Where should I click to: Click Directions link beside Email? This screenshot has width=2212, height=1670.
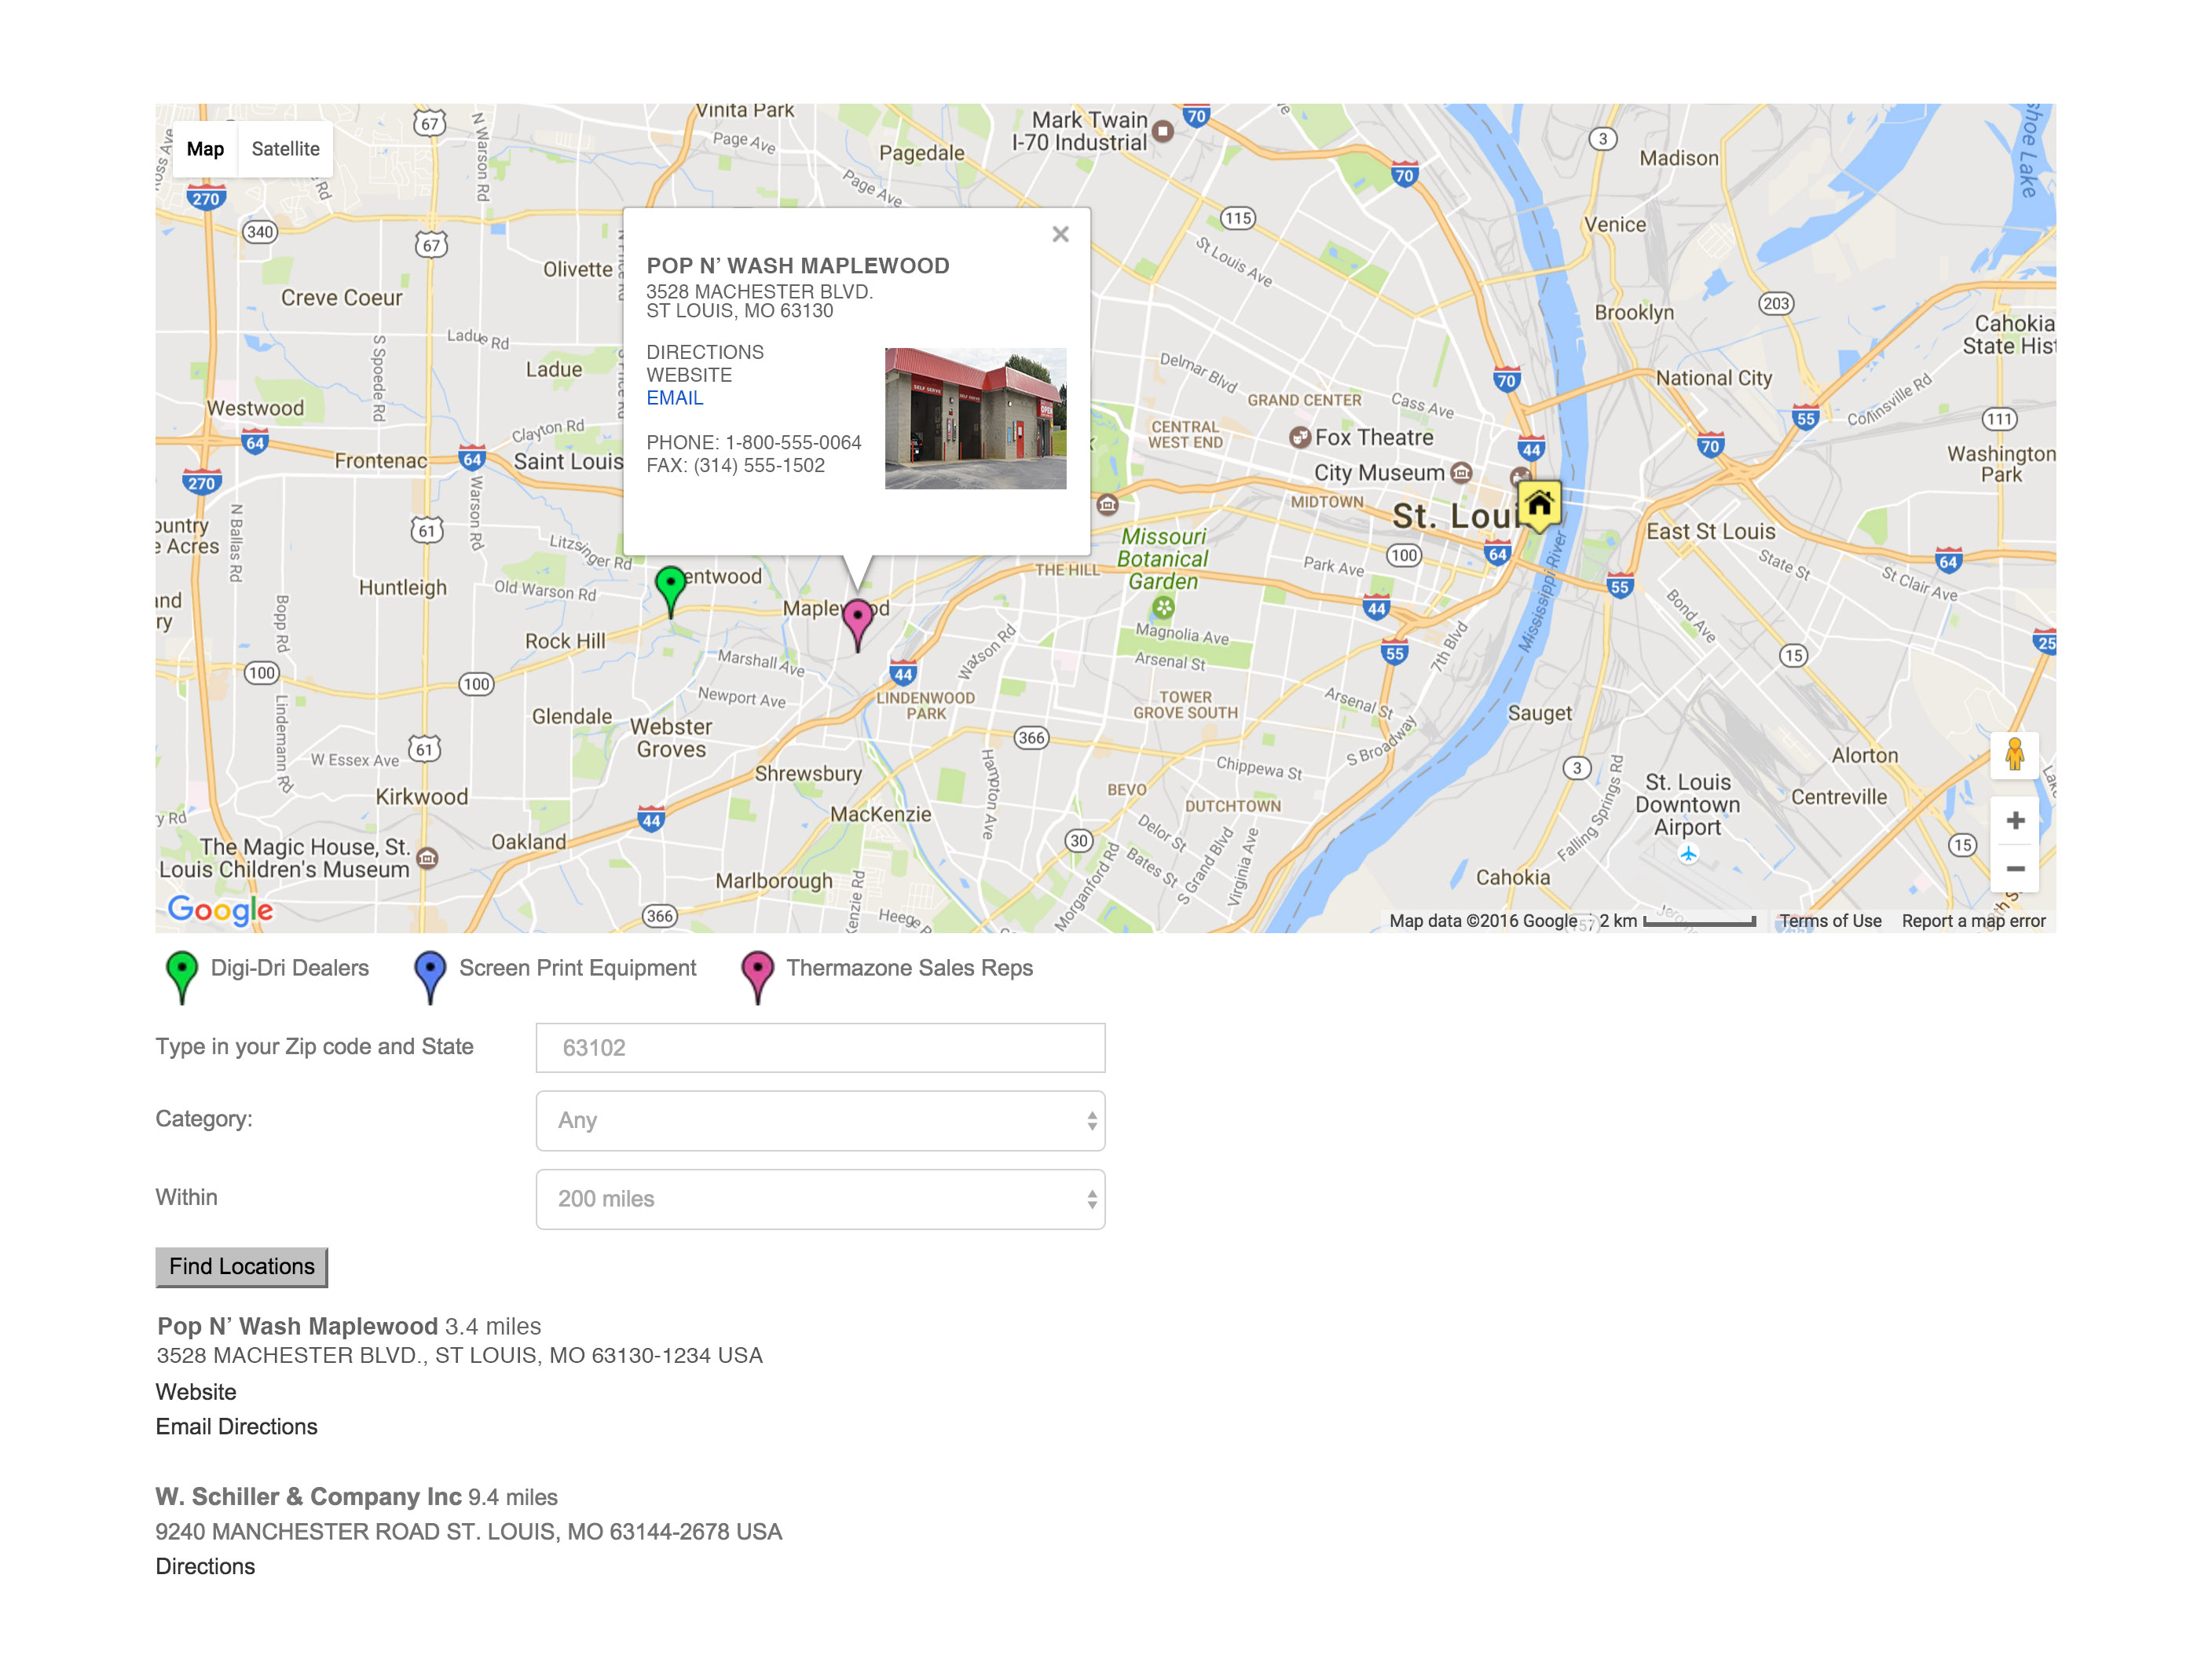coord(268,1427)
